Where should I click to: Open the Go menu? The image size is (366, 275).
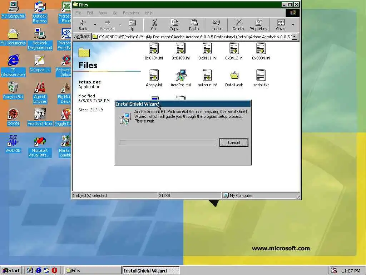point(115,13)
